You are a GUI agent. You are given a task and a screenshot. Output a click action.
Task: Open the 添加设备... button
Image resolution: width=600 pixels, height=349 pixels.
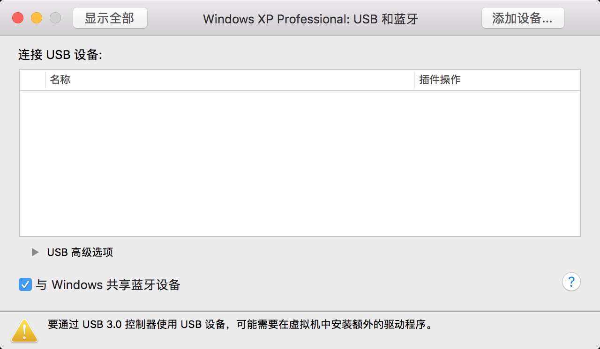point(523,18)
